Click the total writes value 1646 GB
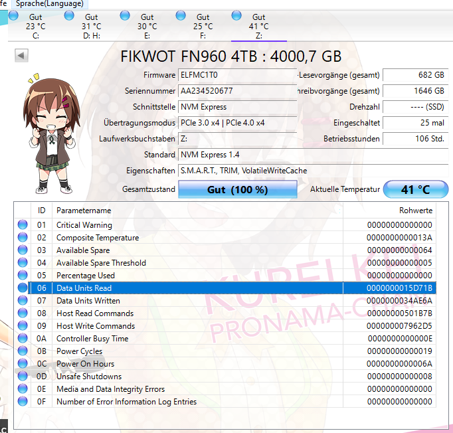This screenshot has width=453, height=433. [x=415, y=91]
